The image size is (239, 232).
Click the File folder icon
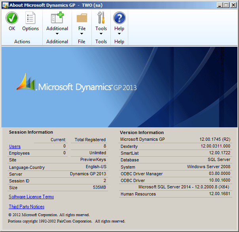click(x=82, y=18)
